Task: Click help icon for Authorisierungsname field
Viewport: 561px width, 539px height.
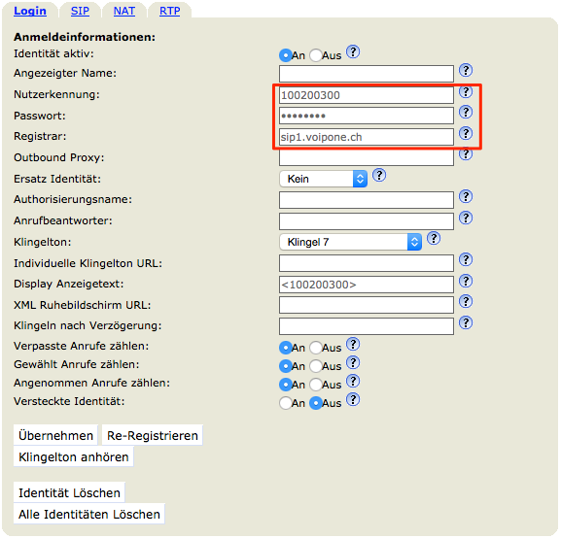Action: point(466,196)
